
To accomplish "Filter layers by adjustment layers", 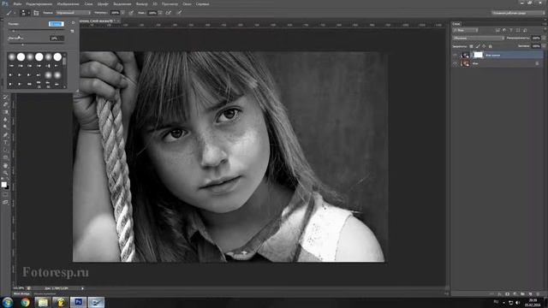I will (x=504, y=31).
